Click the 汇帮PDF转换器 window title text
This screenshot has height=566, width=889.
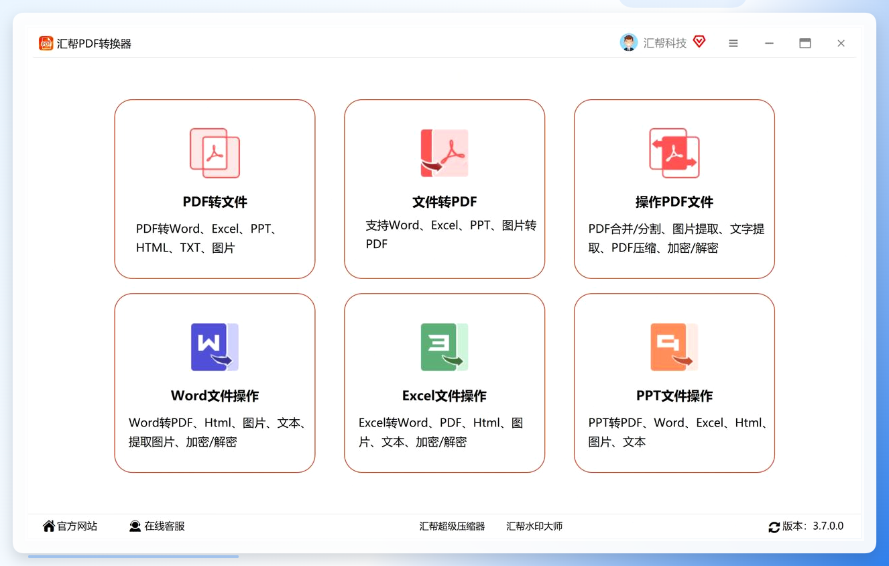[x=94, y=44]
